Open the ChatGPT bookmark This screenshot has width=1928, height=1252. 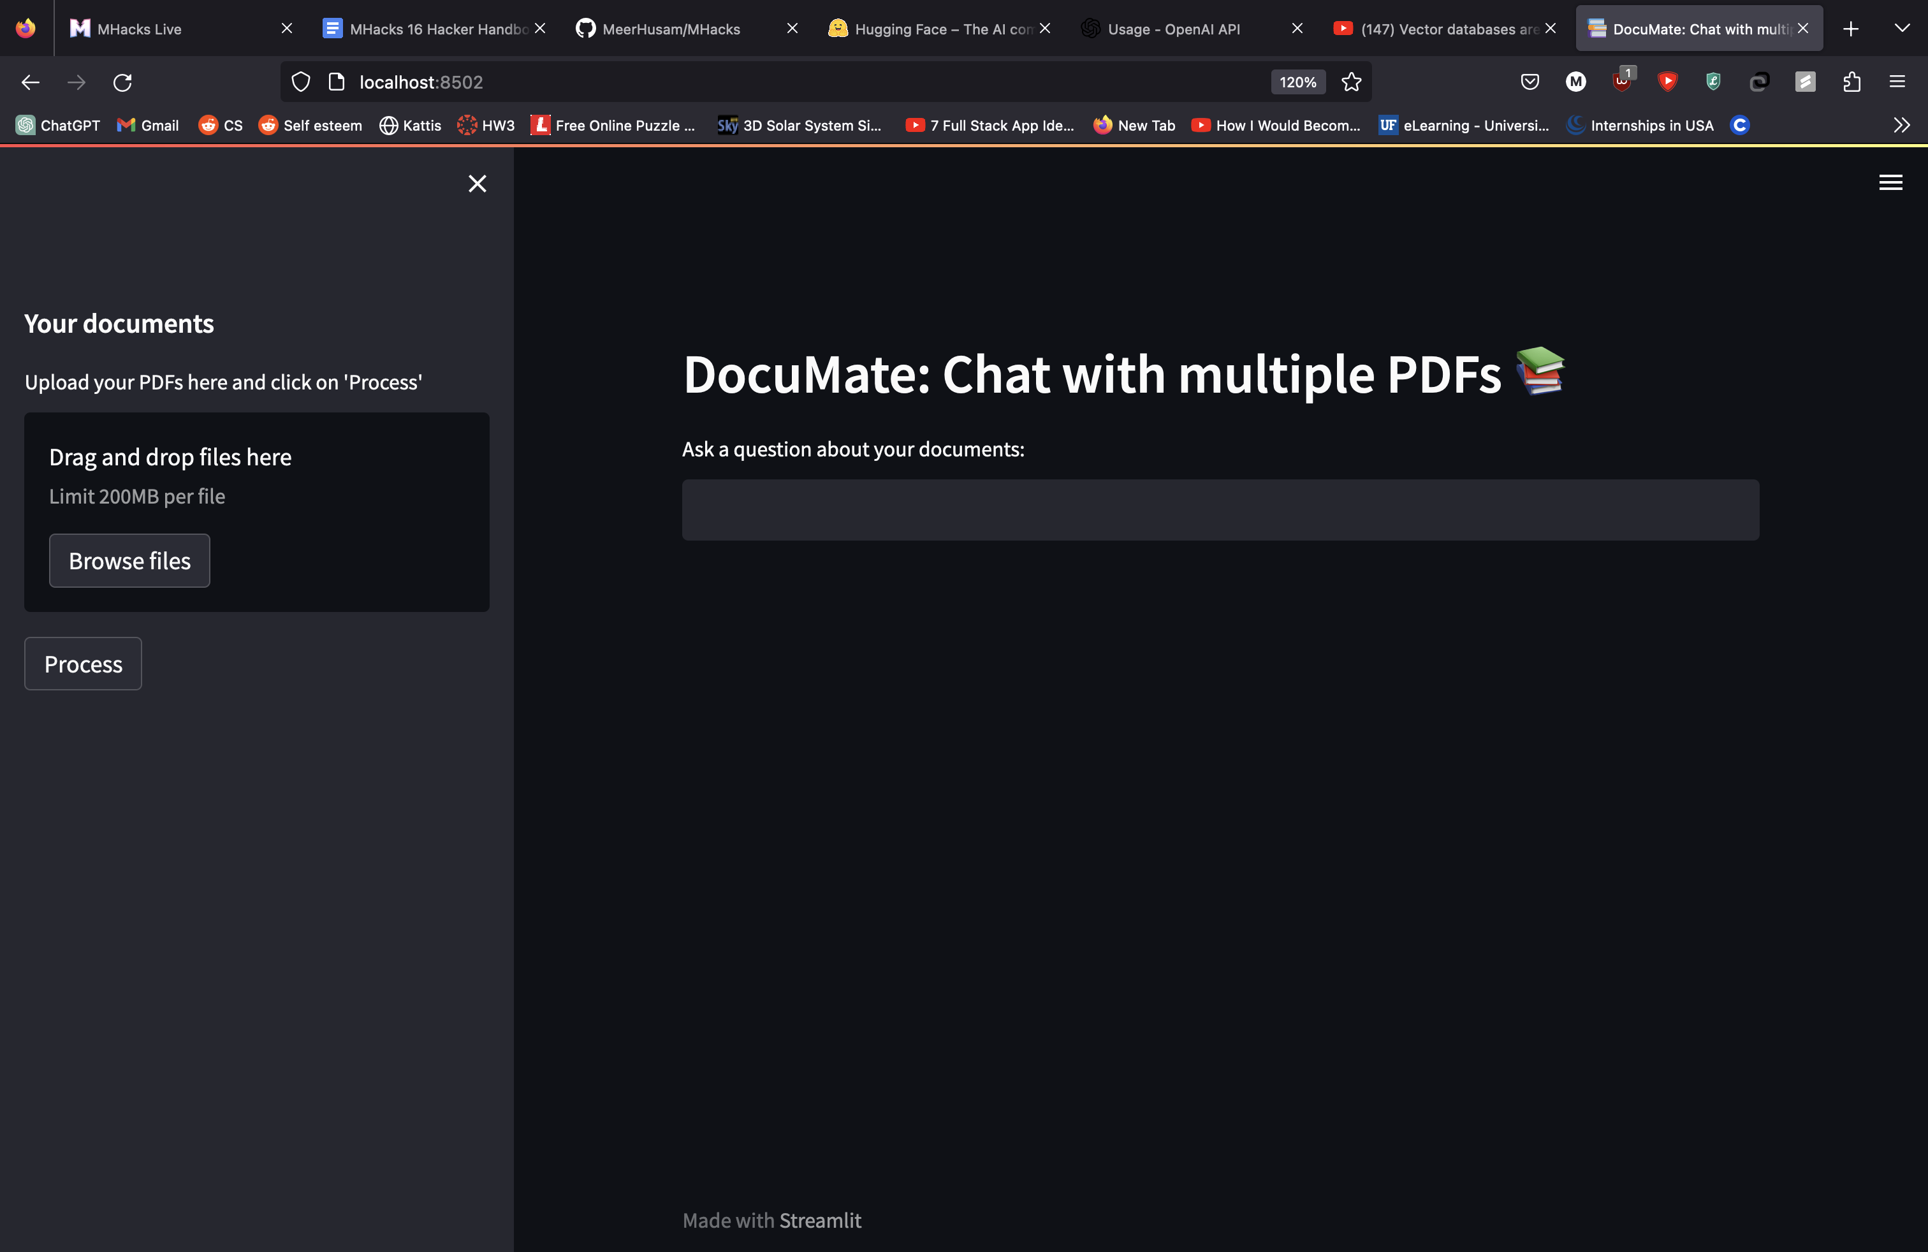pos(58,125)
